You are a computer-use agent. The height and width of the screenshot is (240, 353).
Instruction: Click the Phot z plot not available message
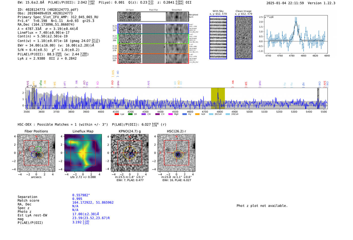(x=262, y=206)
